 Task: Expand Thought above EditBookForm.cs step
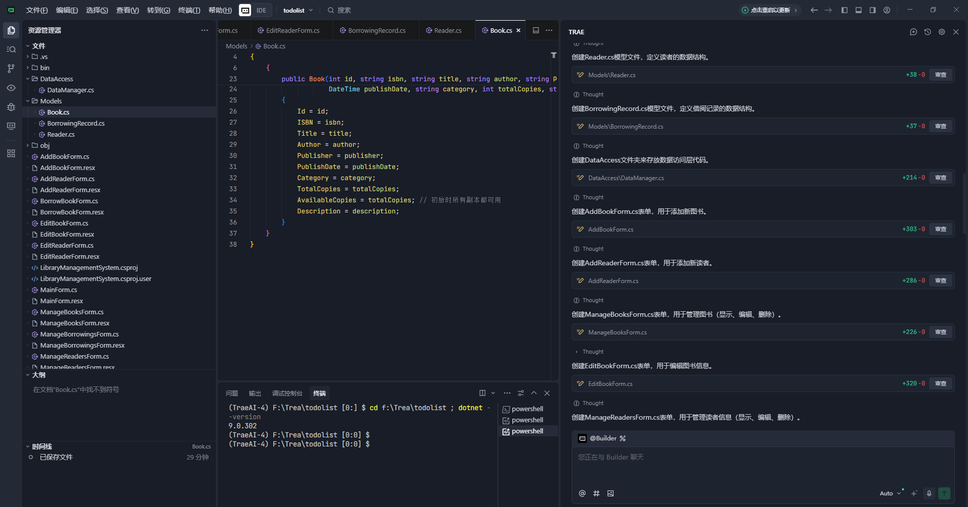pos(589,352)
